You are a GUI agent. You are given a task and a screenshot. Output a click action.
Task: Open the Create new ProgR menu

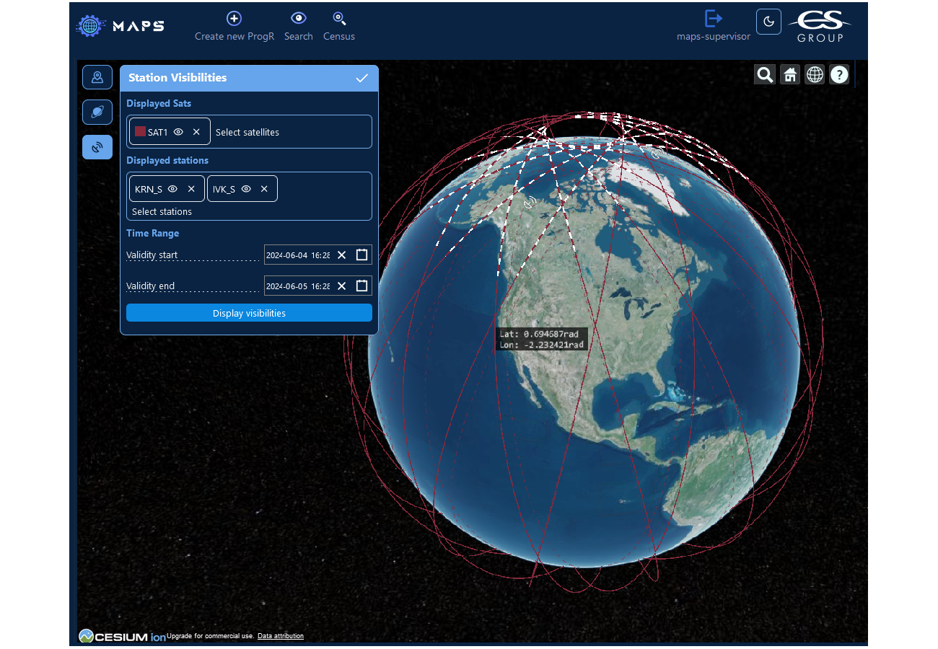[234, 27]
